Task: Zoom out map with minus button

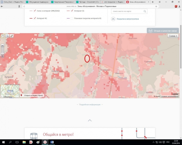Action: (x=2, y=46)
